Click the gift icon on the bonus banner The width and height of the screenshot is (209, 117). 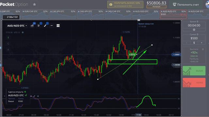tap(111, 5)
